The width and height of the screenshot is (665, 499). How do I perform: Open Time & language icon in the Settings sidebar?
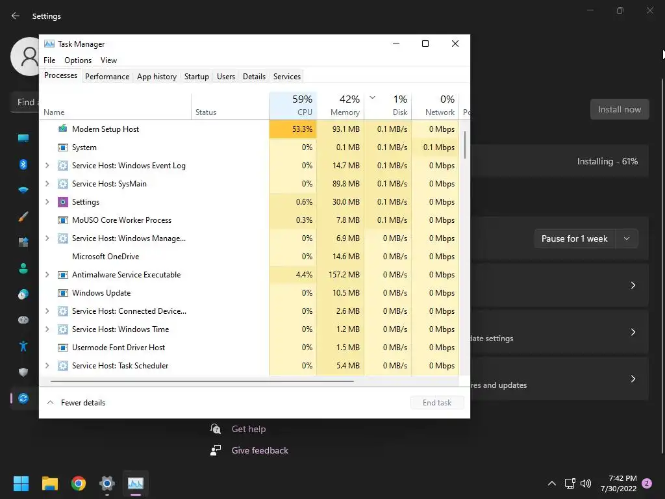[x=23, y=294]
